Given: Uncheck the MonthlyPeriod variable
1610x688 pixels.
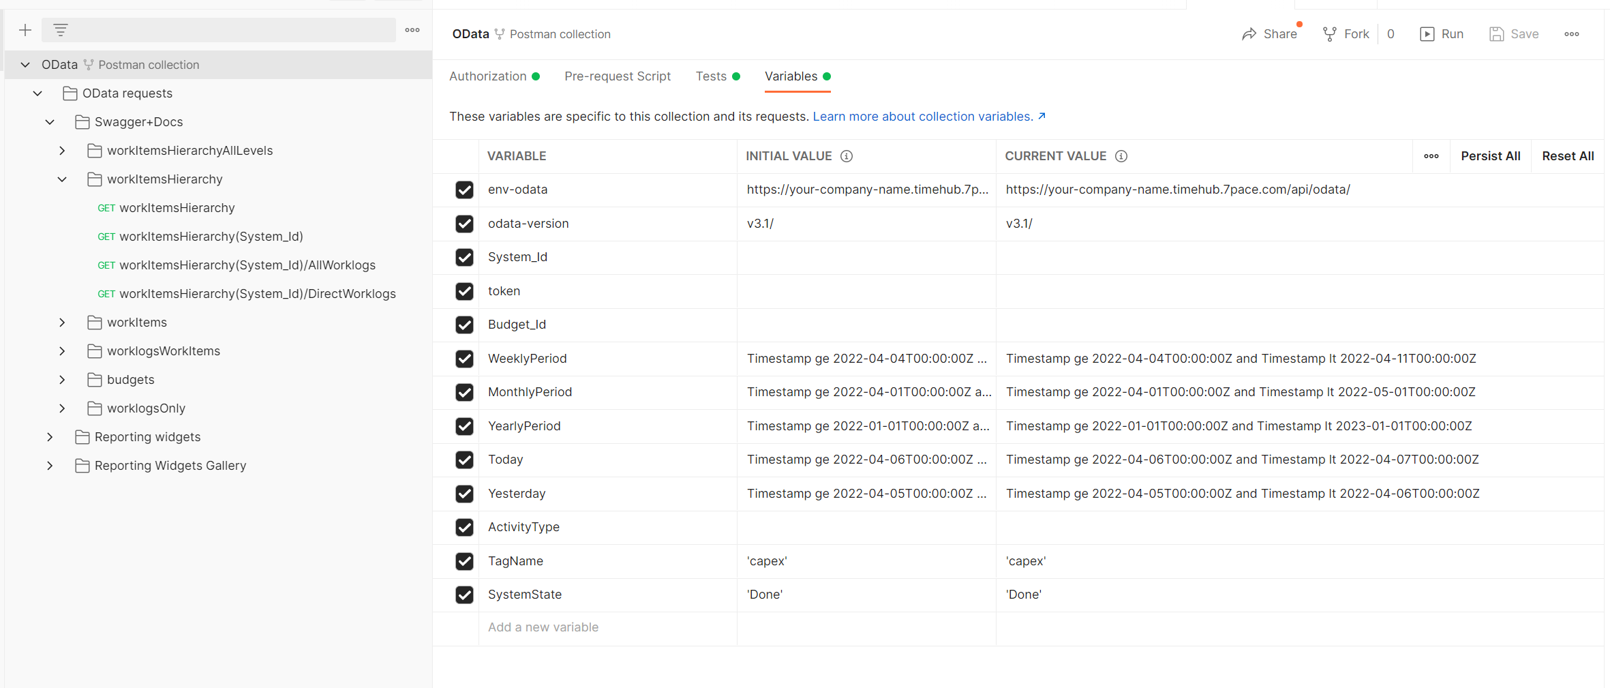Looking at the screenshot, I should point(464,392).
